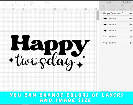
Task: Click the Size width W field
Action: [x=9, y=5]
